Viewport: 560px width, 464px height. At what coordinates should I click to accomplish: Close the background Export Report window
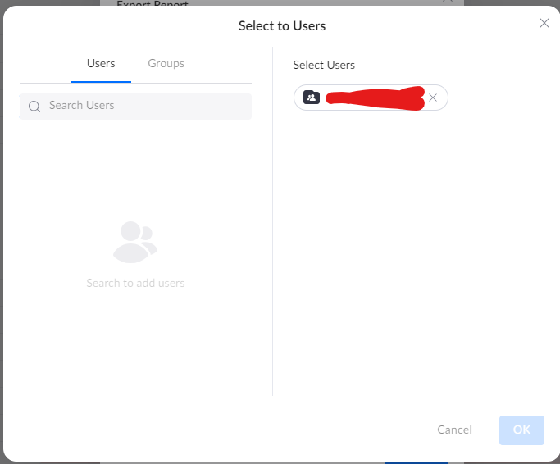coord(448,2)
